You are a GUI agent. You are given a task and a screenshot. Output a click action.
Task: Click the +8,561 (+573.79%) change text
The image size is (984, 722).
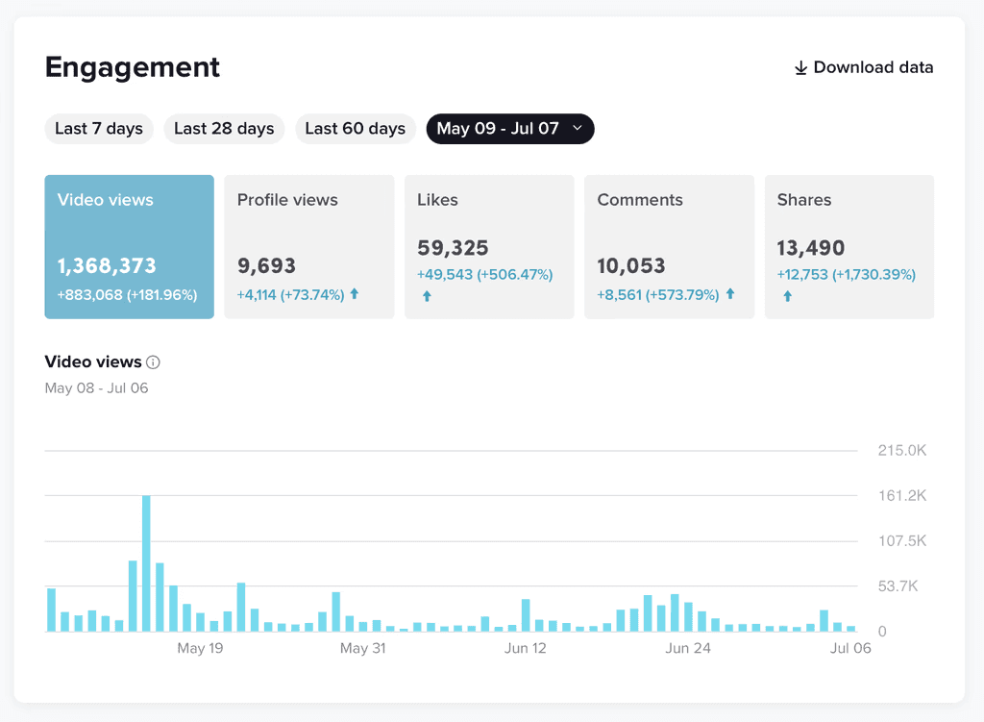coord(657,294)
